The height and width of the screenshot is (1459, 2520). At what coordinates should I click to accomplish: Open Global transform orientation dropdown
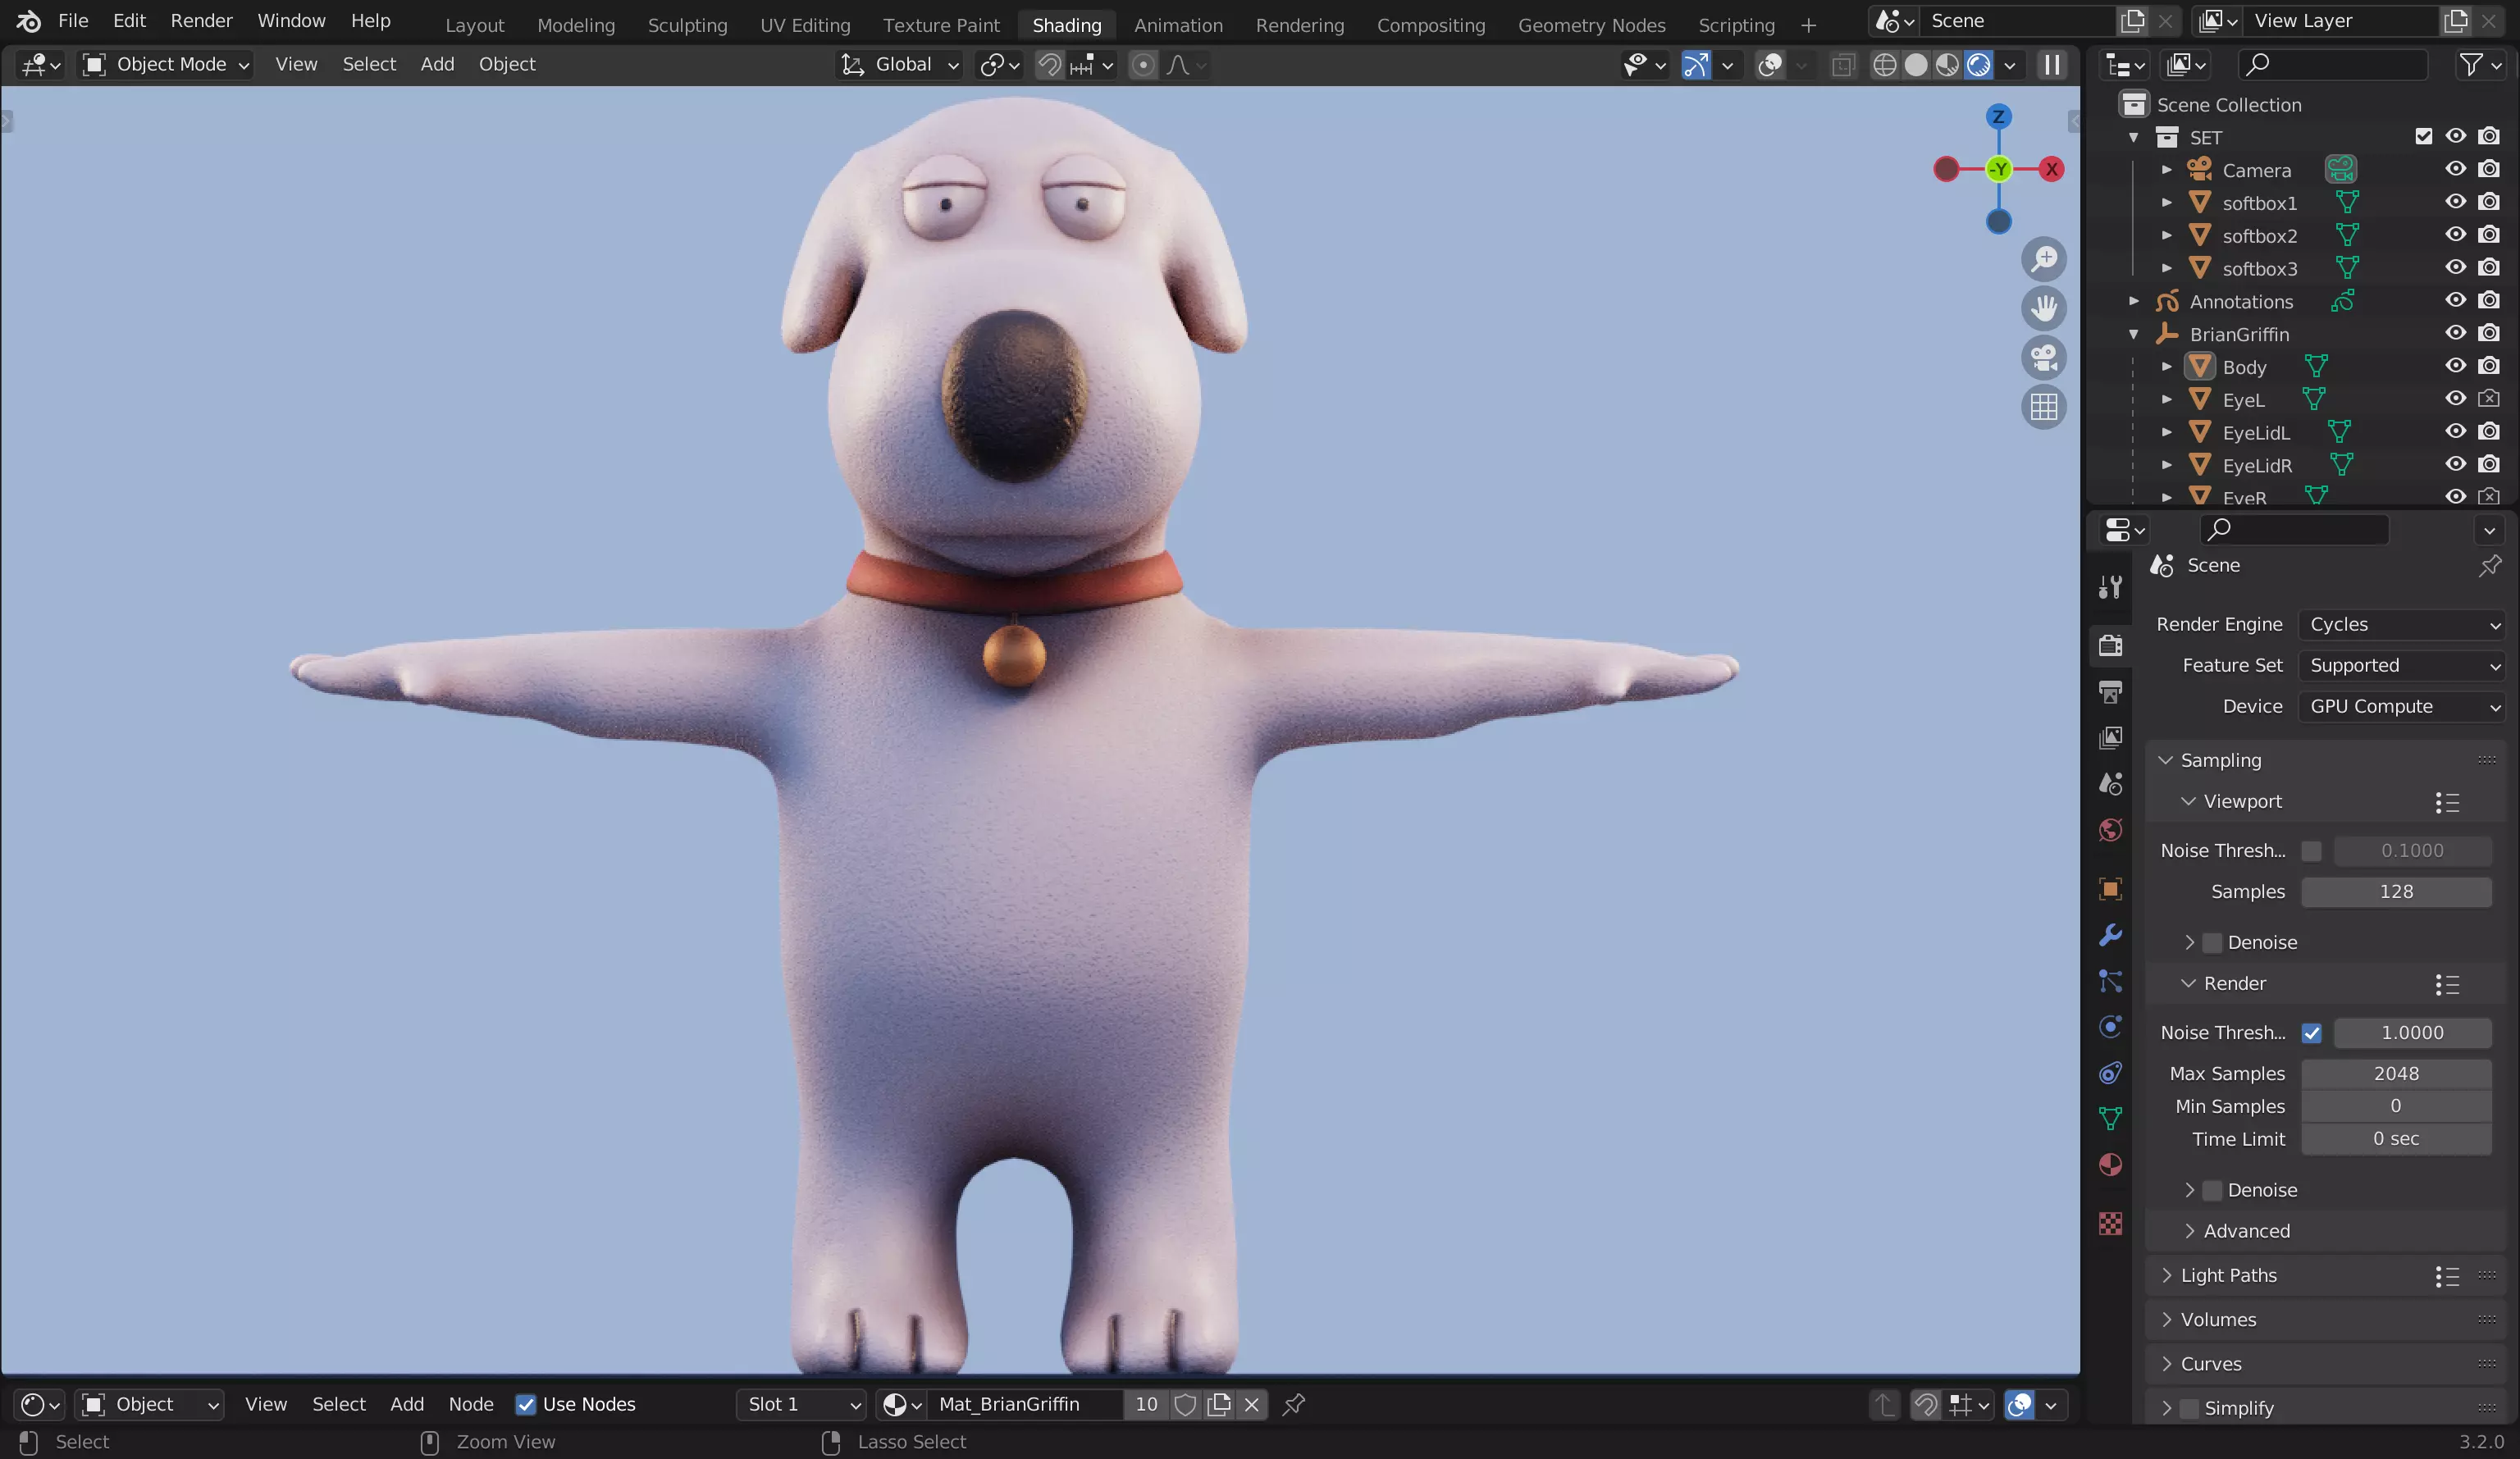coord(900,65)
